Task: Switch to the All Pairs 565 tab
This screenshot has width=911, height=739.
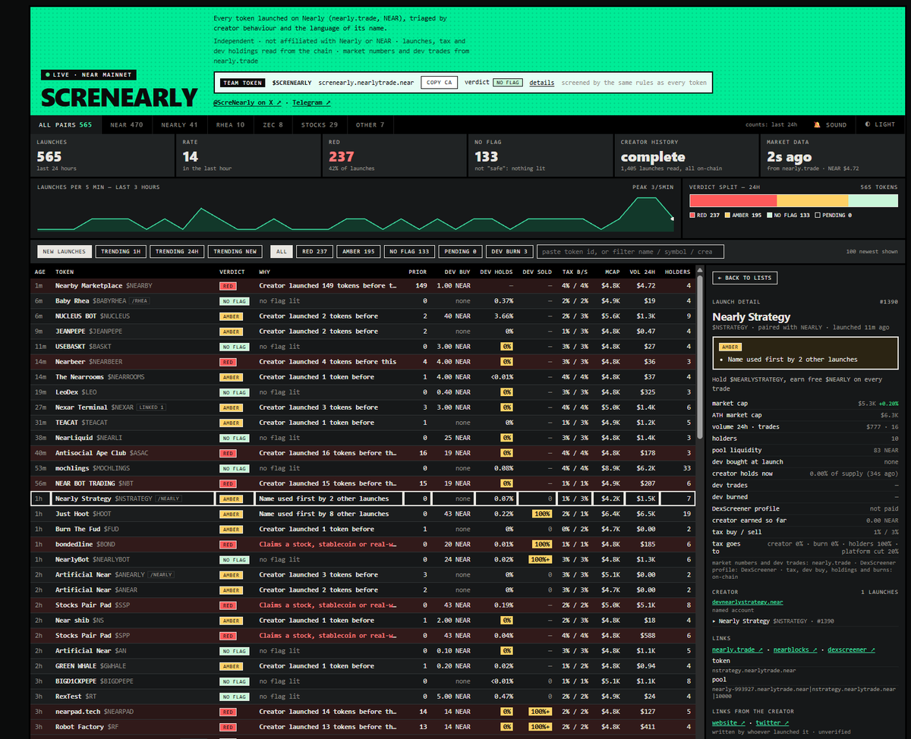Action: click(65, 124)
